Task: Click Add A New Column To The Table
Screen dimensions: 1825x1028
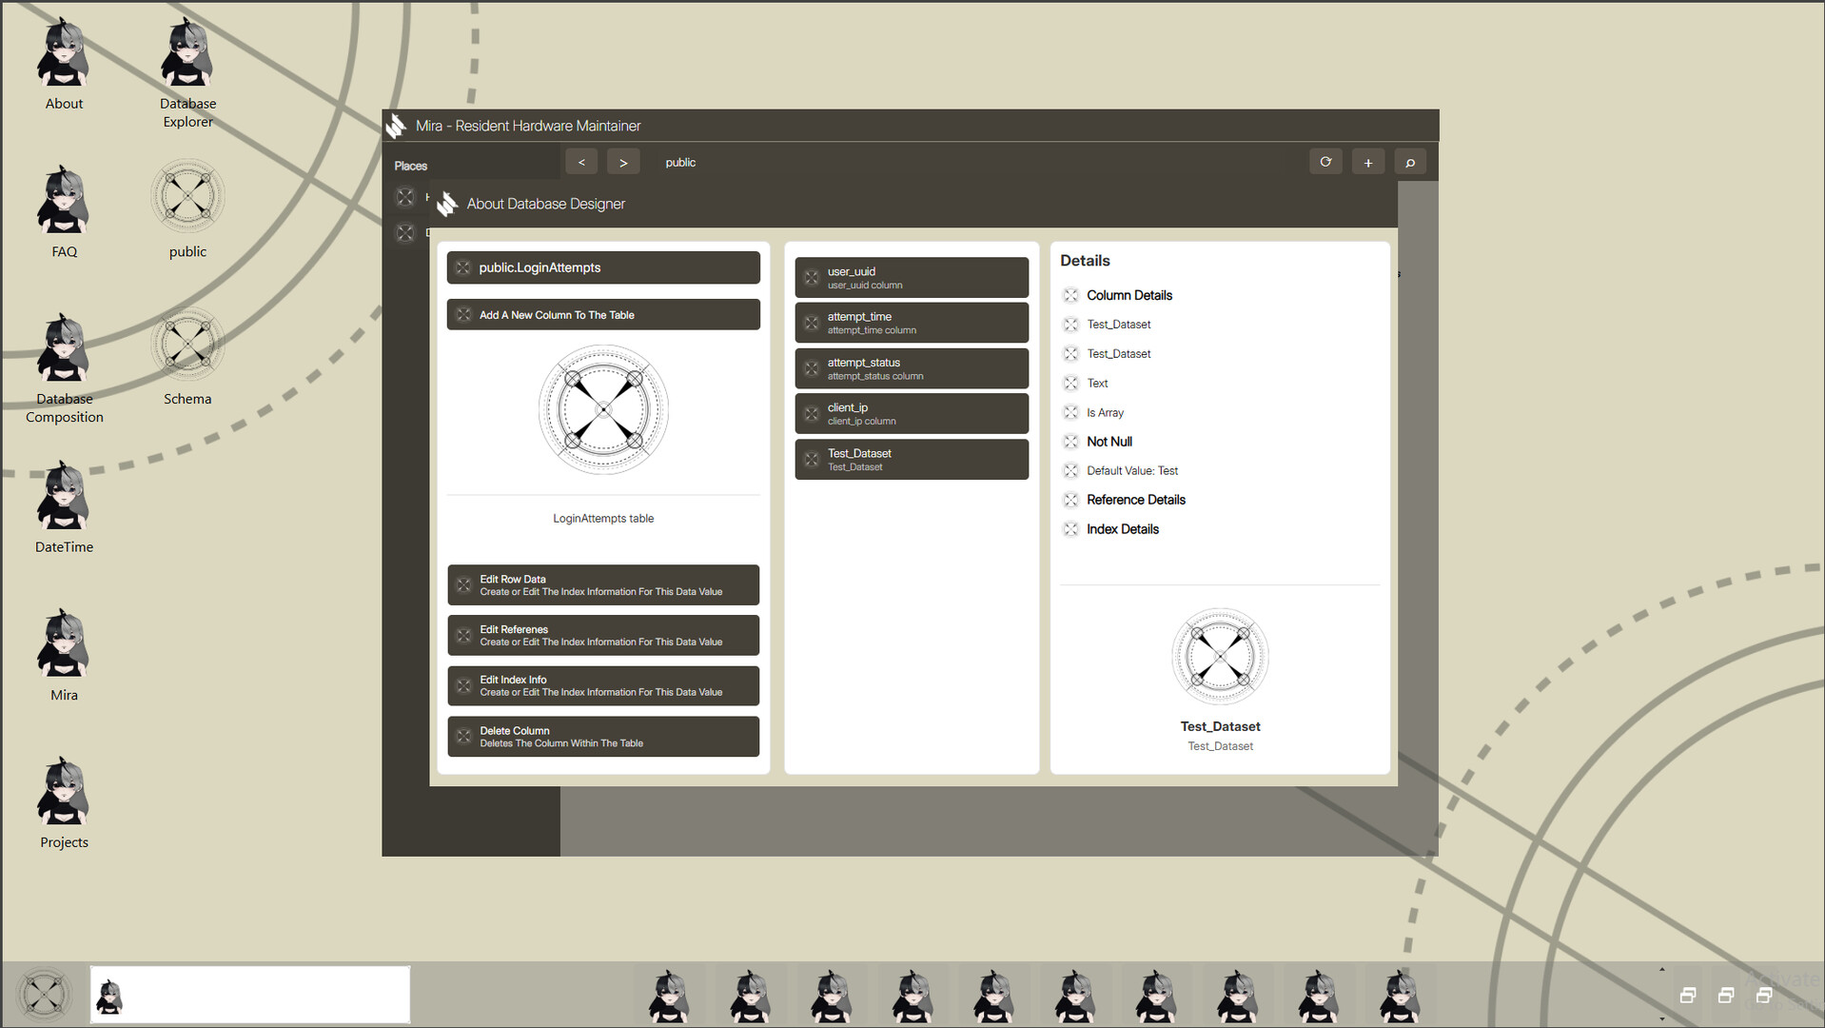Action: [602, 314]
